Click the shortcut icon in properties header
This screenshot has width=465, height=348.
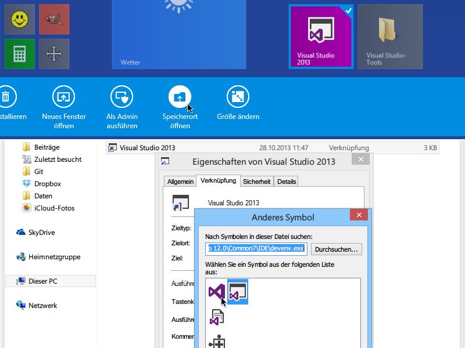coord(180,202)
